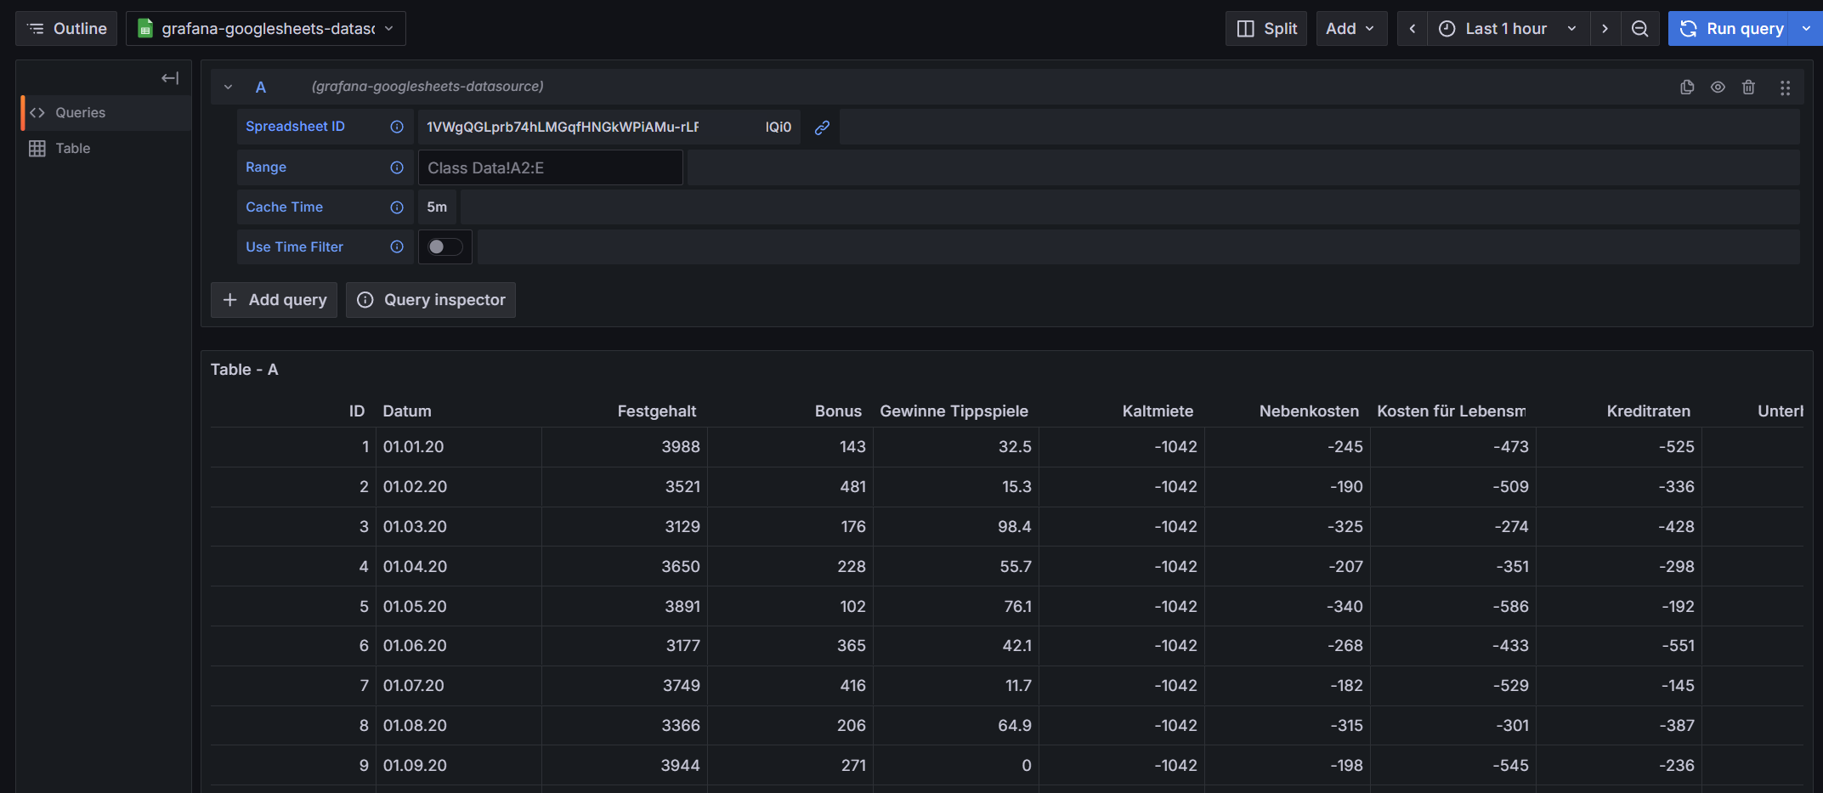Collapse the left sidebar panel
Viewport: 1823px width, 793px height.
[x=170, y=78]
